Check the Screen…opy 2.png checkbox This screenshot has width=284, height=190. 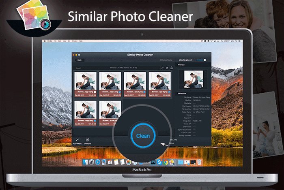click(95, 92)
